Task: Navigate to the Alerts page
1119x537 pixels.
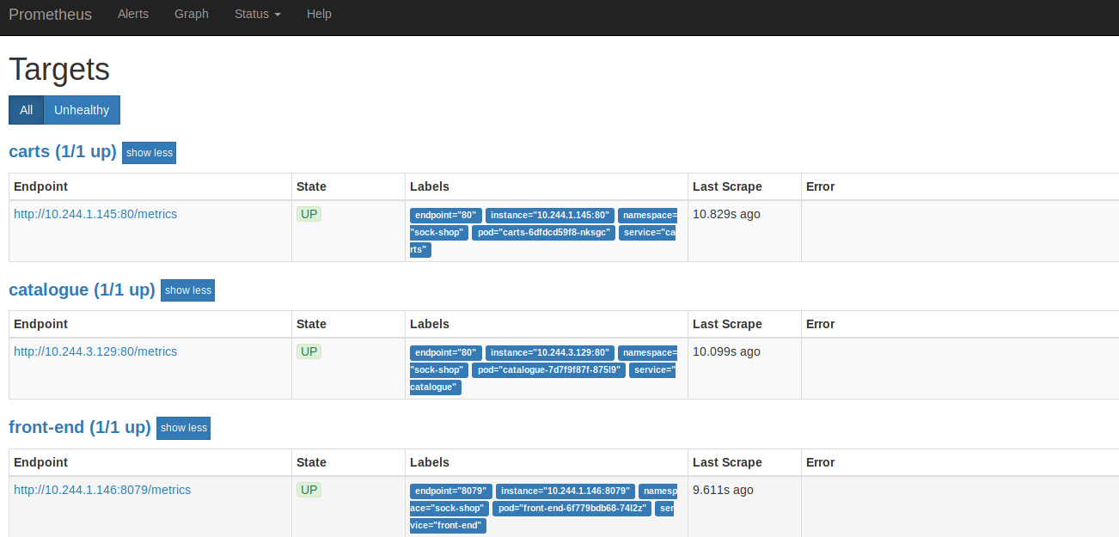Action: 133,14
